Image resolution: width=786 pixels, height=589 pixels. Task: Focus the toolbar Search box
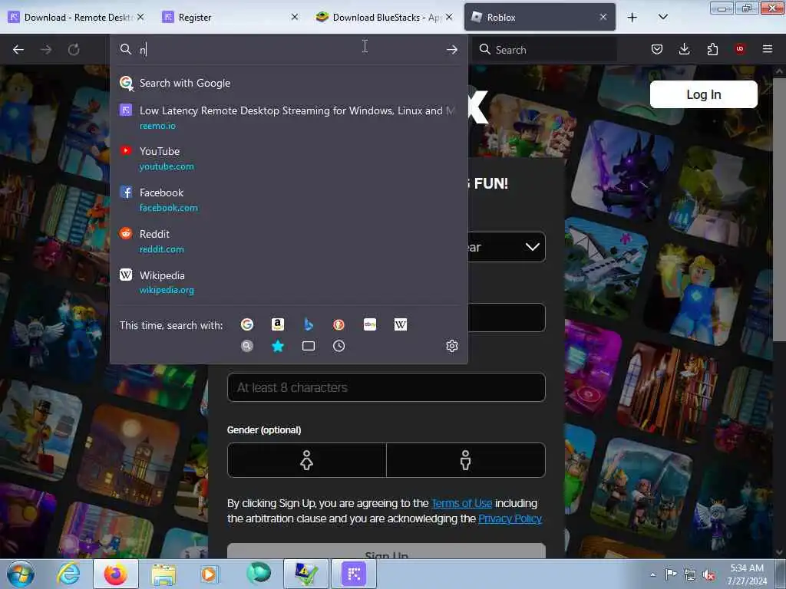(x=544, y=50)
